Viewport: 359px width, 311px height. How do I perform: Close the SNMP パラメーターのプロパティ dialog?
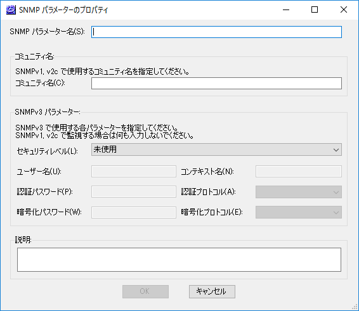[x=343, y=10]
